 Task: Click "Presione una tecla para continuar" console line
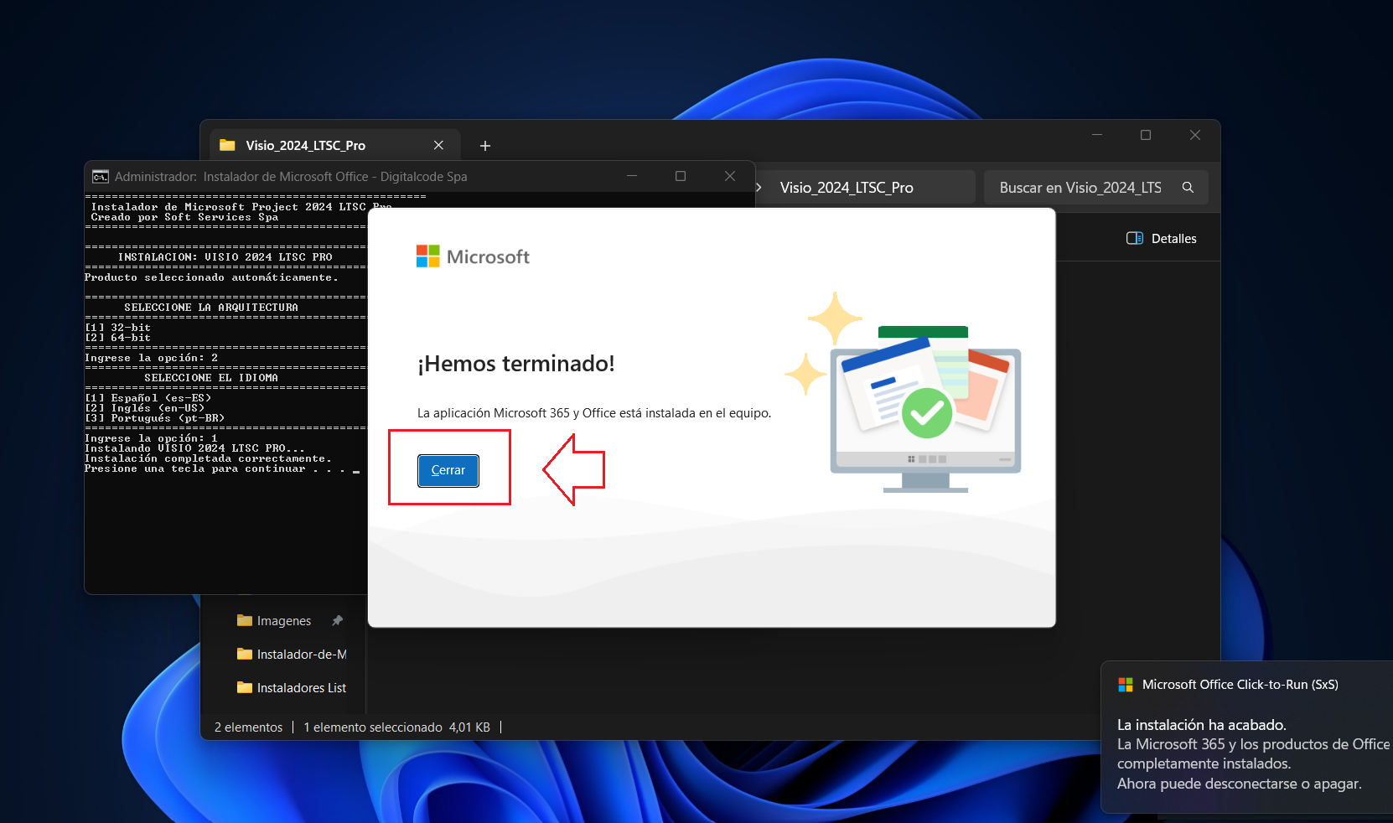(x=214, y=469)
